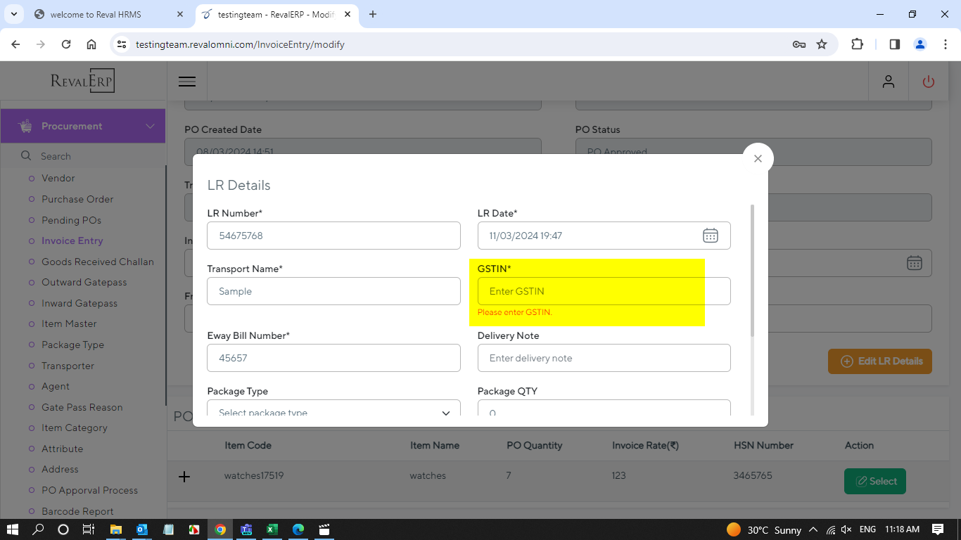Focus the Delivery Note text field
The width and height of the screenshot is (961, 540).
(x=604, y=358)
